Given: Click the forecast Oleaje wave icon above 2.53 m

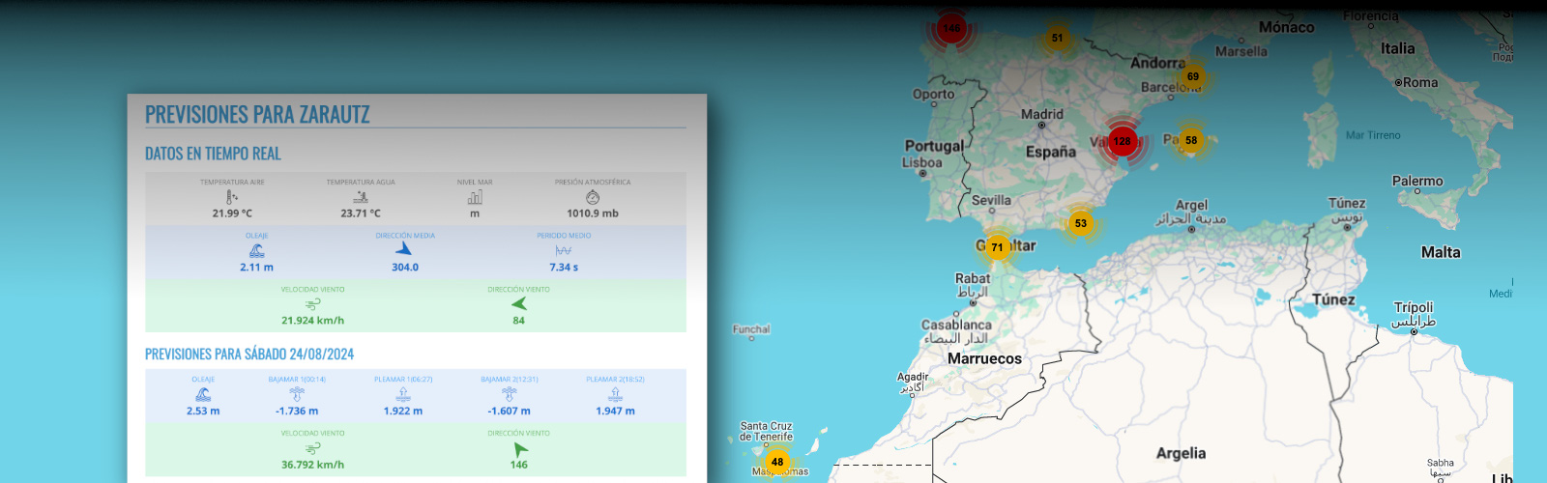Looking at the screenshot, I should 203,394.
